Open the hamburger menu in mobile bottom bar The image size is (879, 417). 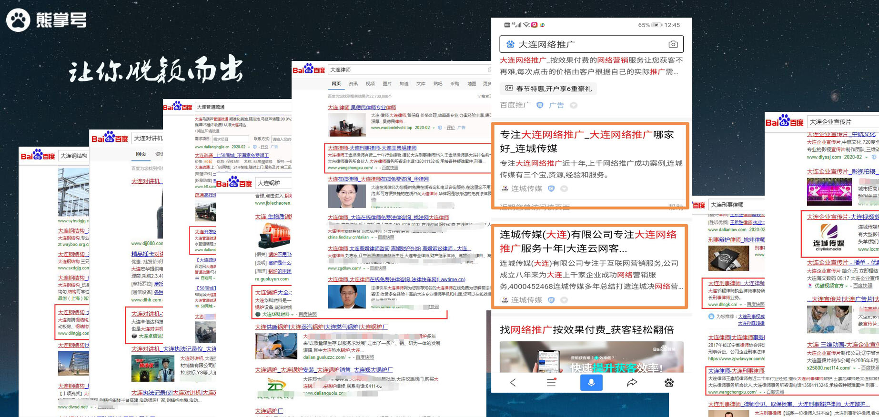click(551, 382)
